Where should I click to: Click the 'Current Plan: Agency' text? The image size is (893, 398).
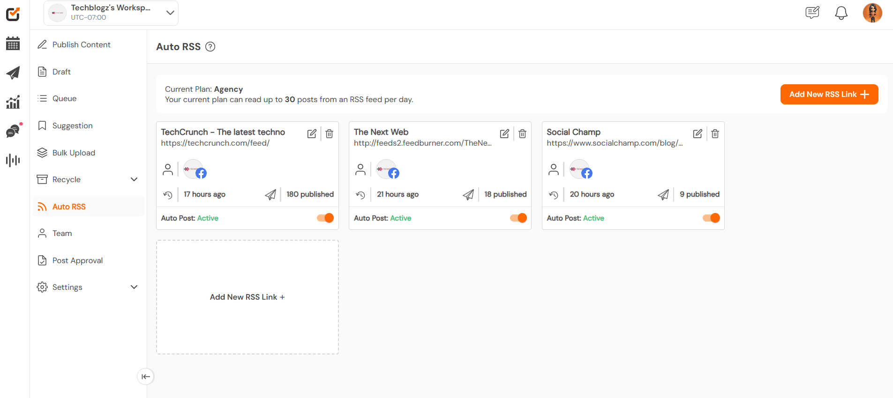point(204,89)
